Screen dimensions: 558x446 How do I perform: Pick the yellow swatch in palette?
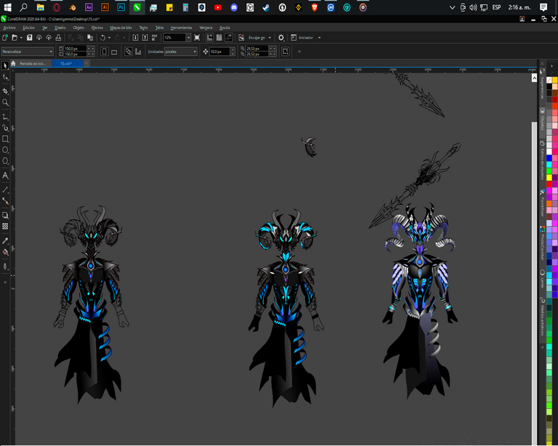tap(549, 177)
